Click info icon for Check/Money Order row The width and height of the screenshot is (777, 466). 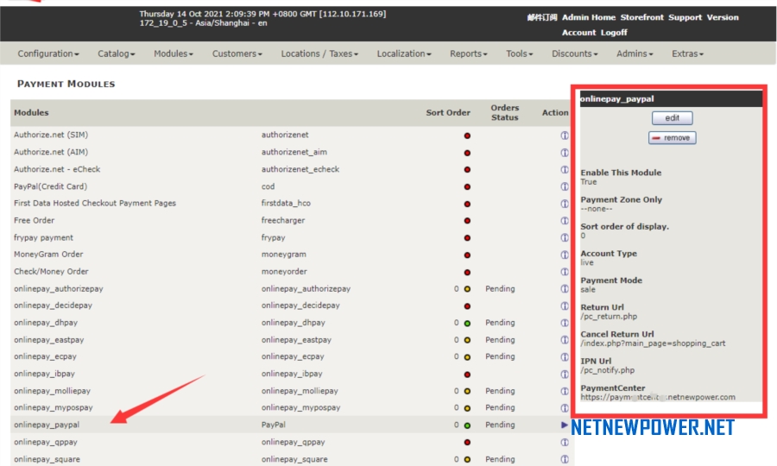pos(565,272)
